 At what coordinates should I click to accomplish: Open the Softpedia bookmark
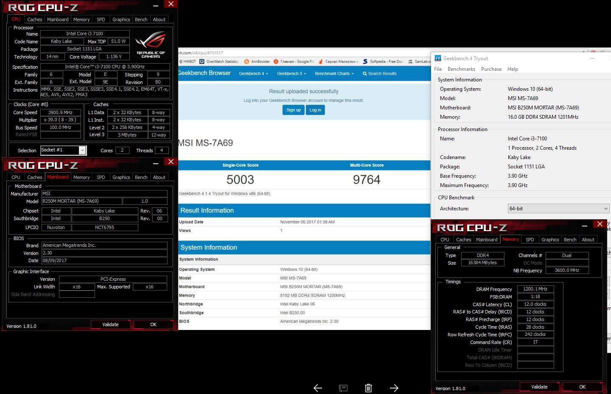tap(383, 61)
